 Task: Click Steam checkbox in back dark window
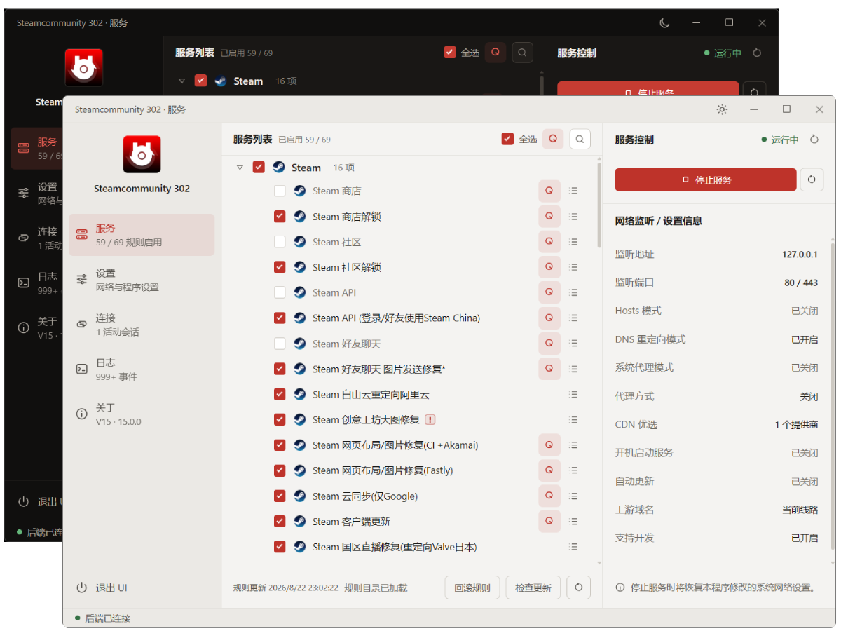200,81
